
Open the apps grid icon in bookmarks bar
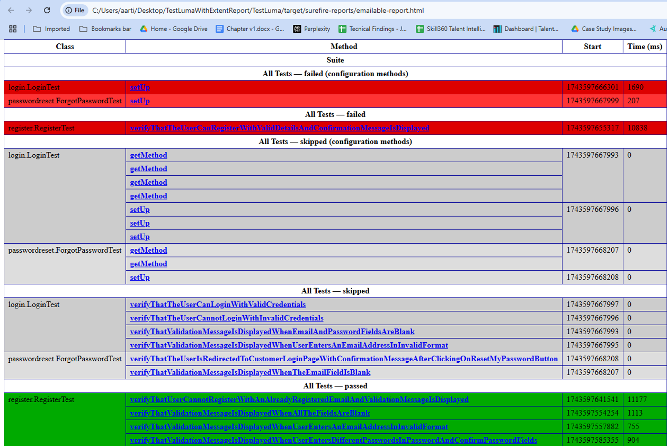[13, 29]
